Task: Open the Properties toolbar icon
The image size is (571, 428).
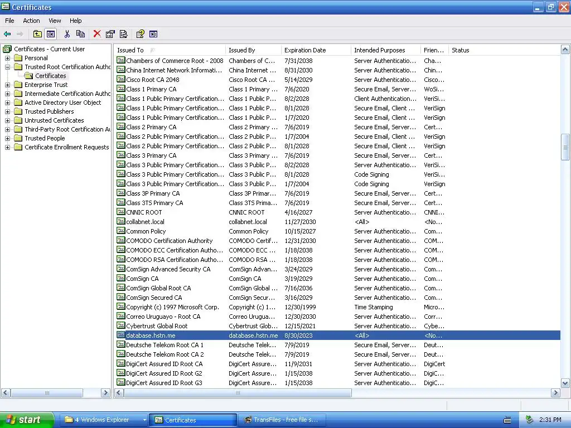Action: [x=110, y=34]
